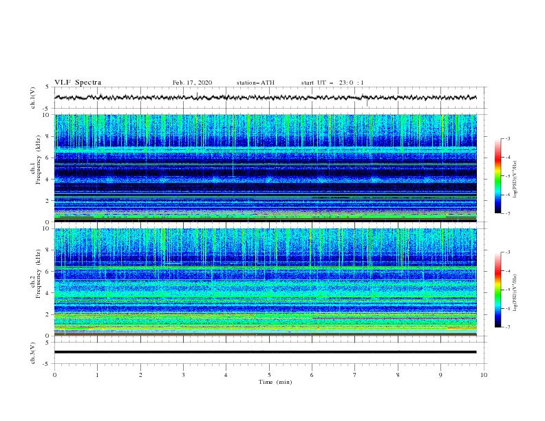This screenshot has height=421, width=545.
Task: Click the time axis tick label "0"
Action: point(54,375)
